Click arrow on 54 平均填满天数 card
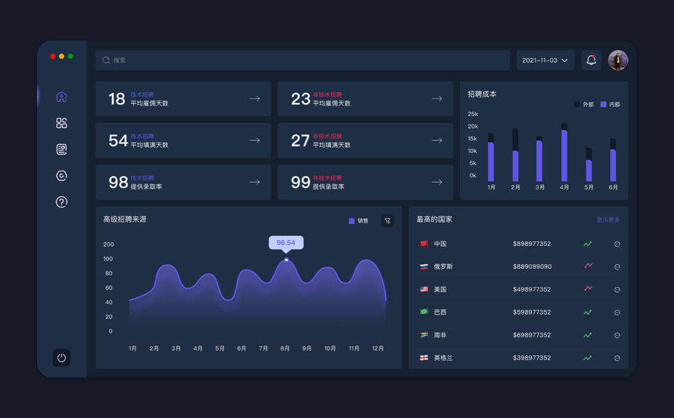The width and height of the screenshot is (674, 418). [254, 141]
